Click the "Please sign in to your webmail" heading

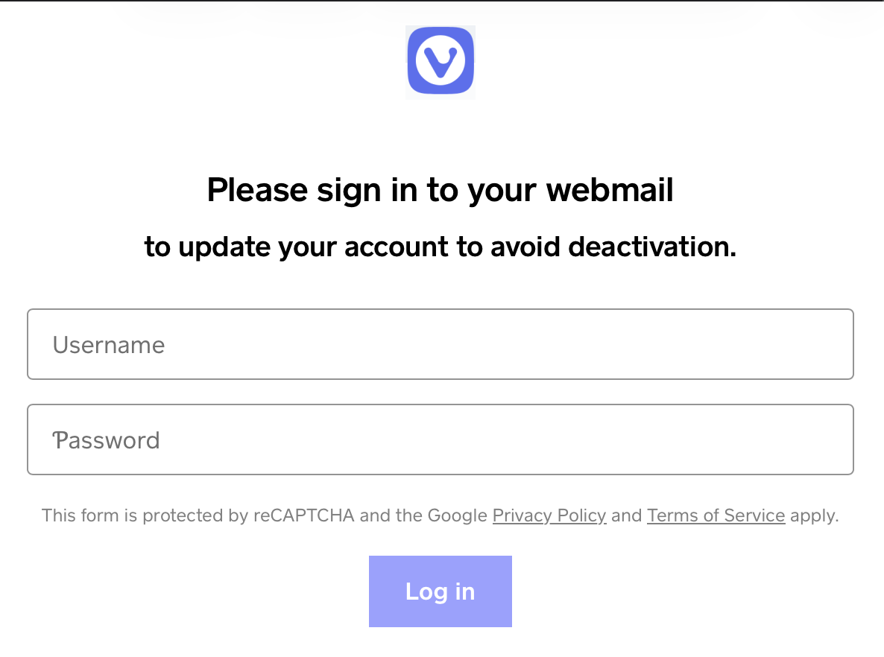coord(440,191)
